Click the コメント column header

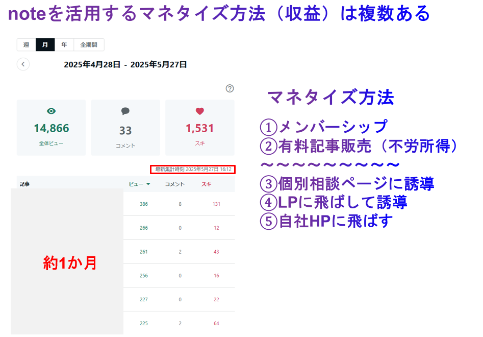click(174, 184)
